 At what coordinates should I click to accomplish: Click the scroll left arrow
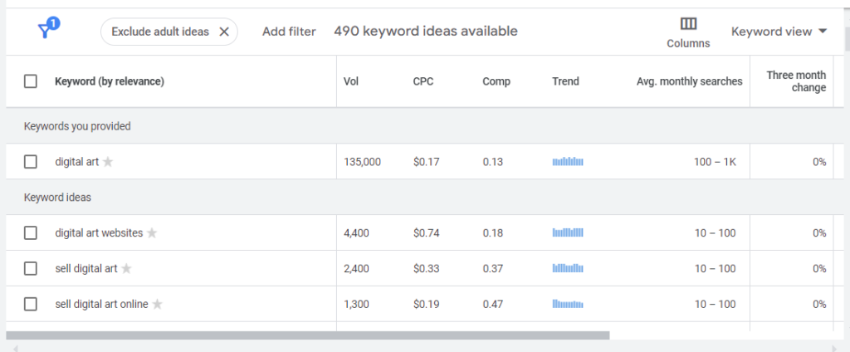pyautogui.click(x=15, y=348)
